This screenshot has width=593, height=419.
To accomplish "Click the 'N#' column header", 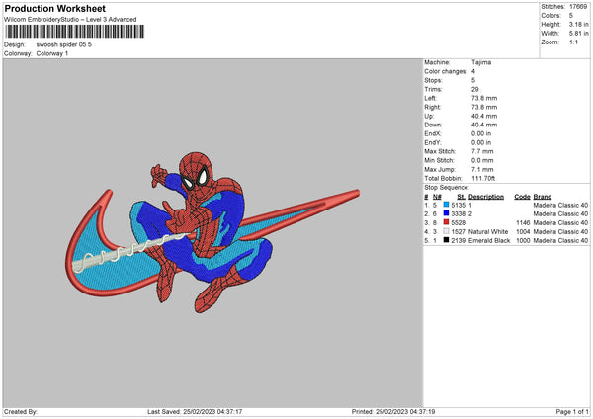I will (437, 197).
